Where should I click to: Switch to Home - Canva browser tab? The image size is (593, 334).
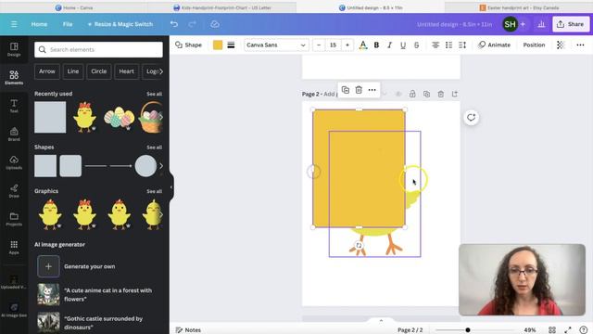coord(74,7)
